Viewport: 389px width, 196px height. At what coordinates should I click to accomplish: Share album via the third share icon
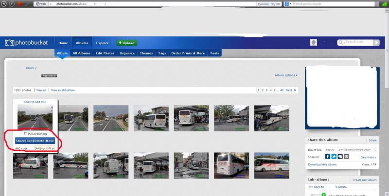[x=340, y=157]
